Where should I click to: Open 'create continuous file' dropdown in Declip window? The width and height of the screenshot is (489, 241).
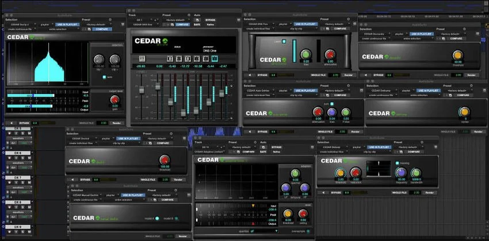click(x=22, y=29)
